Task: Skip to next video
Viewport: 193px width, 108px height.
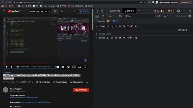Action: pyautogui.click(x=12, y=67)
